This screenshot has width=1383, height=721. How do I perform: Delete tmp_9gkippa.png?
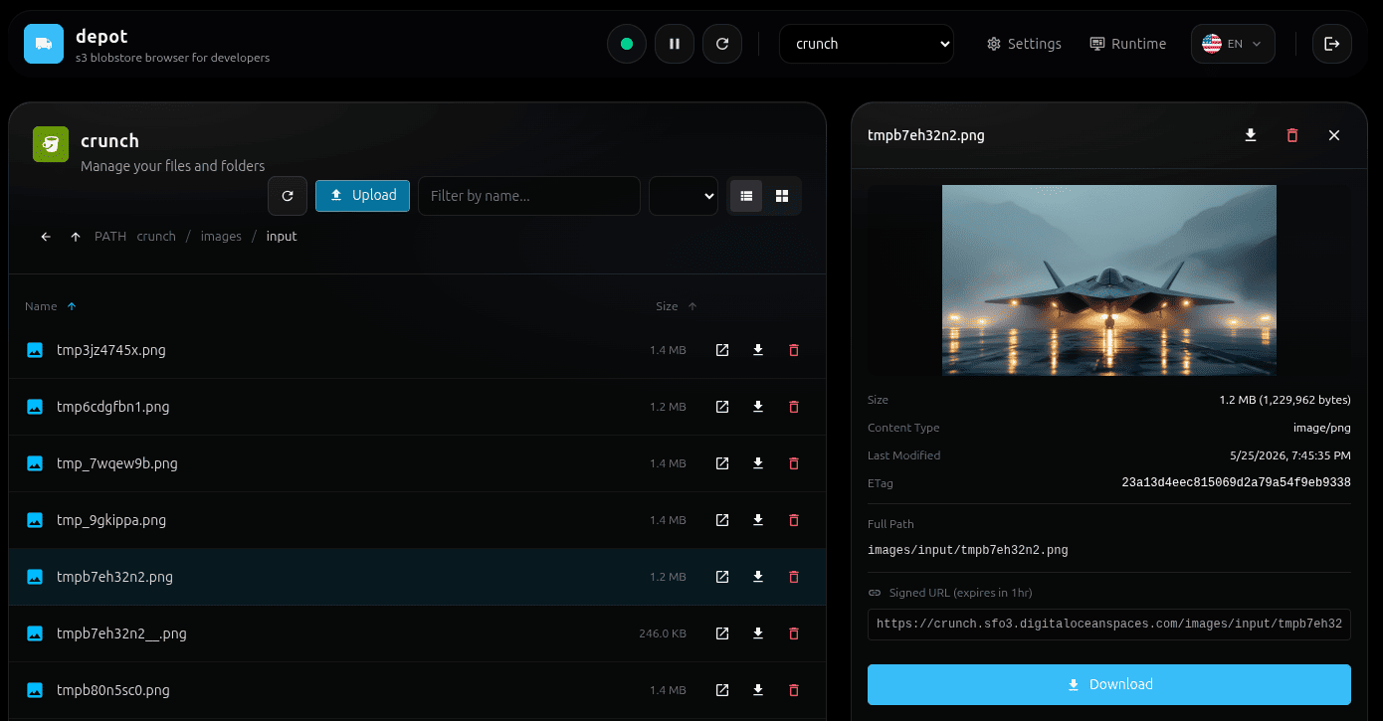(x=794, y=520)
